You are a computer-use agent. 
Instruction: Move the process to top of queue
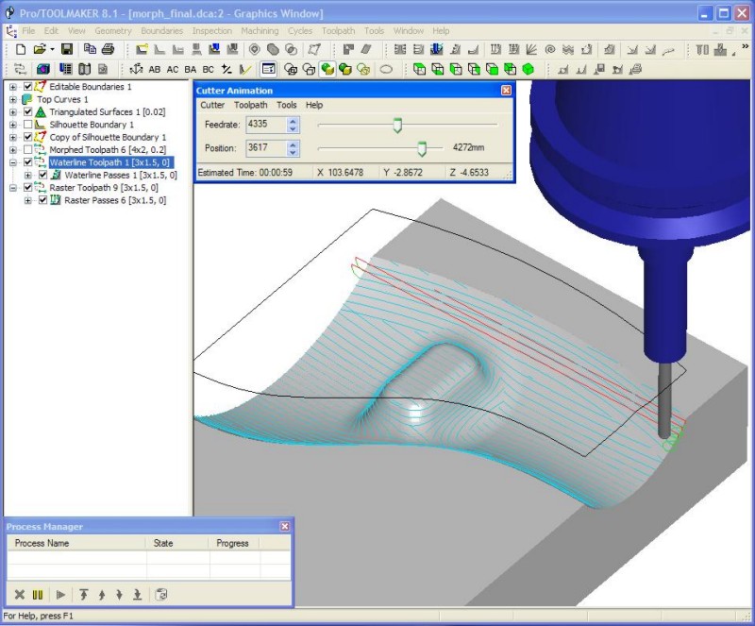tap(84, 595)
